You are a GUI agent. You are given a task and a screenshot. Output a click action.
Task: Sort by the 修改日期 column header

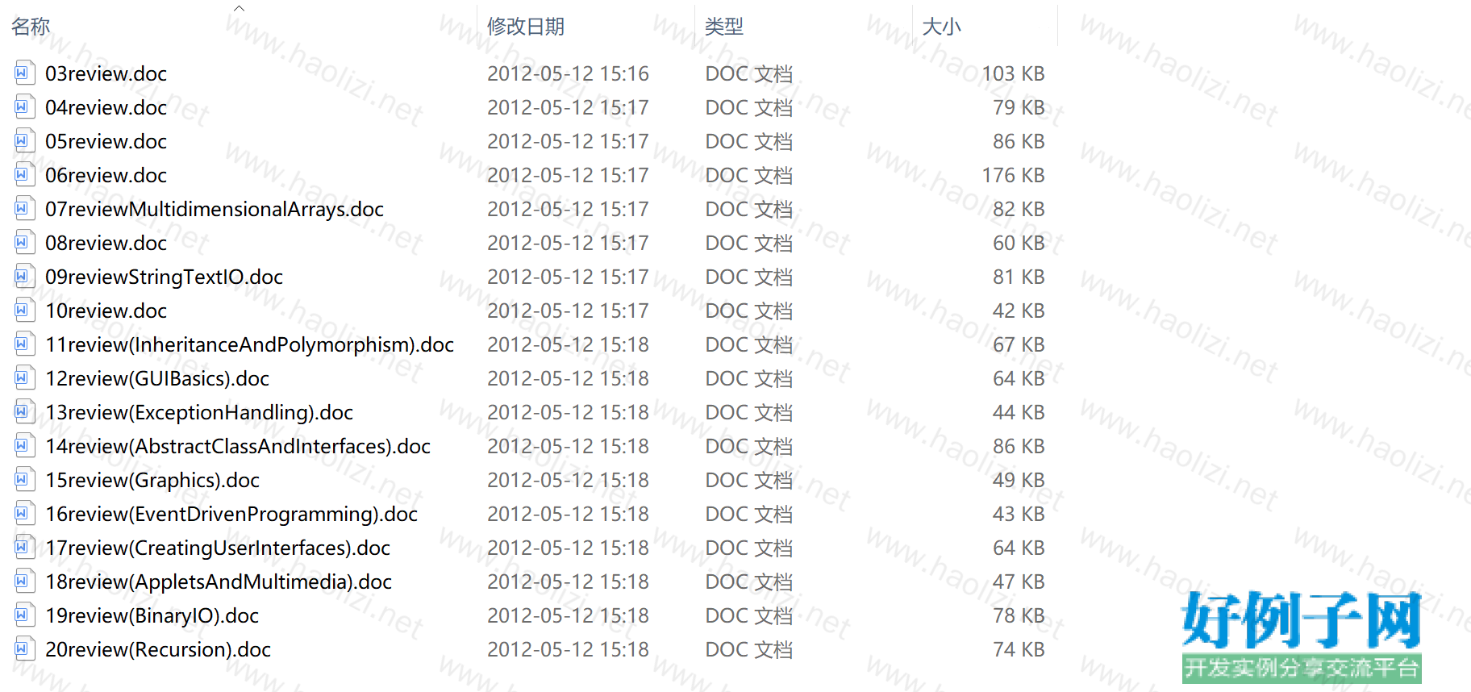526,27
